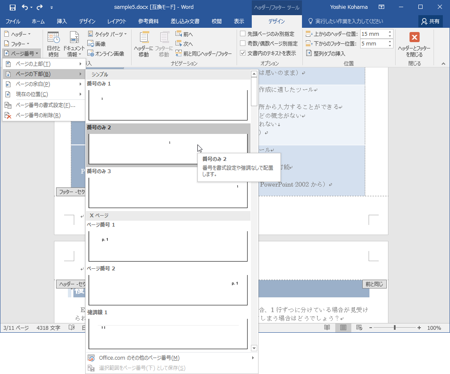The width and height of the screenshot is (450, 374).
Task: Open the 差し込み文書 tab
Action: 185,21
